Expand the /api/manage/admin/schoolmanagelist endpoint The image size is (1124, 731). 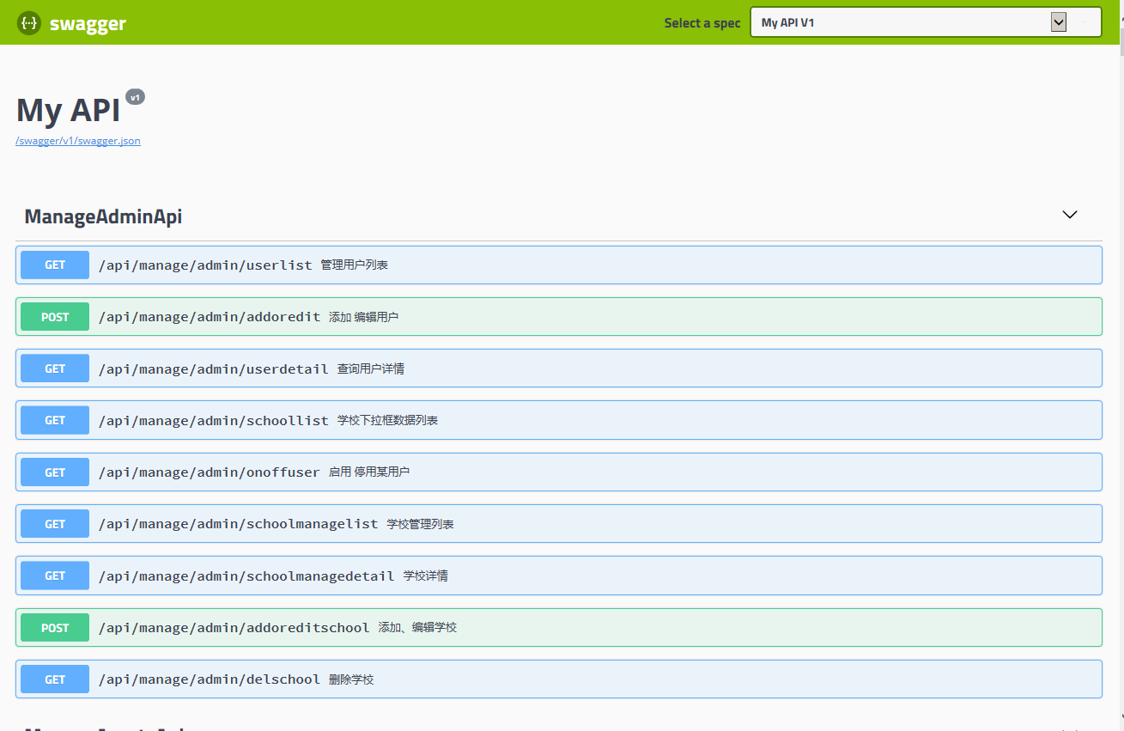coord(559,524)
